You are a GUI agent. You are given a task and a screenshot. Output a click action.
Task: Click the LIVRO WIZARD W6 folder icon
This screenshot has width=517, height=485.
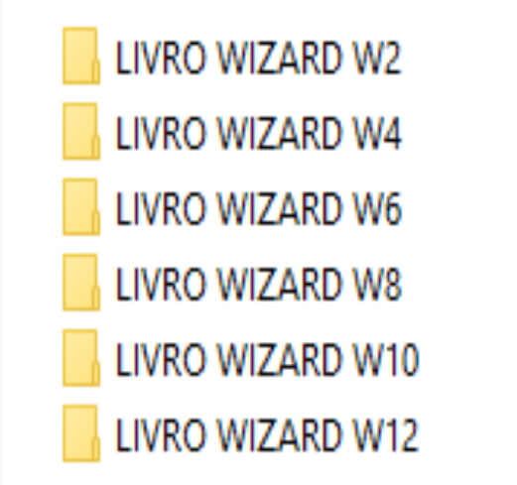click(81, 207)
